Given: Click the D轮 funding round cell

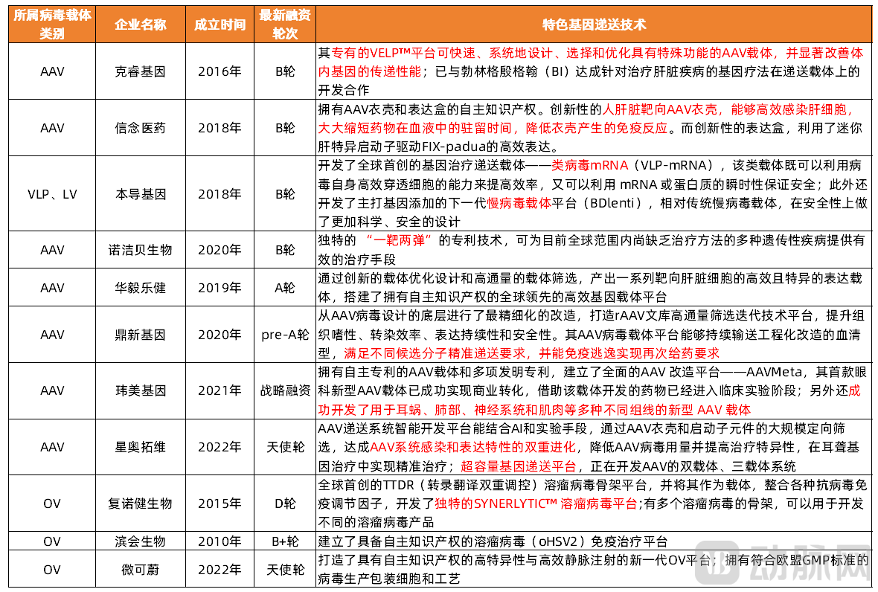Looking at the screenshot, I should pos(285,503).
